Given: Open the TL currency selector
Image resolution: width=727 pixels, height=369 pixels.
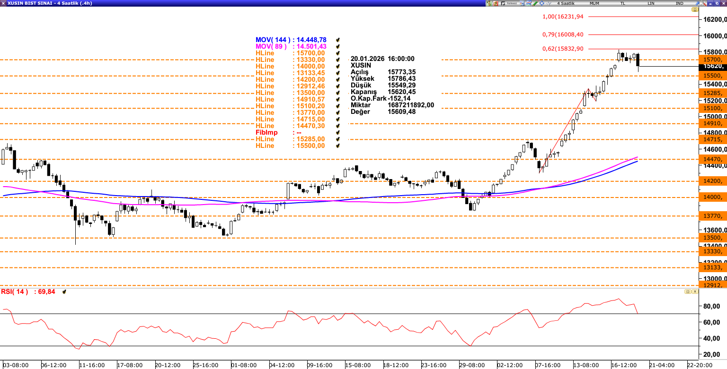Looking at the screenshot, I should coord(623,3).
